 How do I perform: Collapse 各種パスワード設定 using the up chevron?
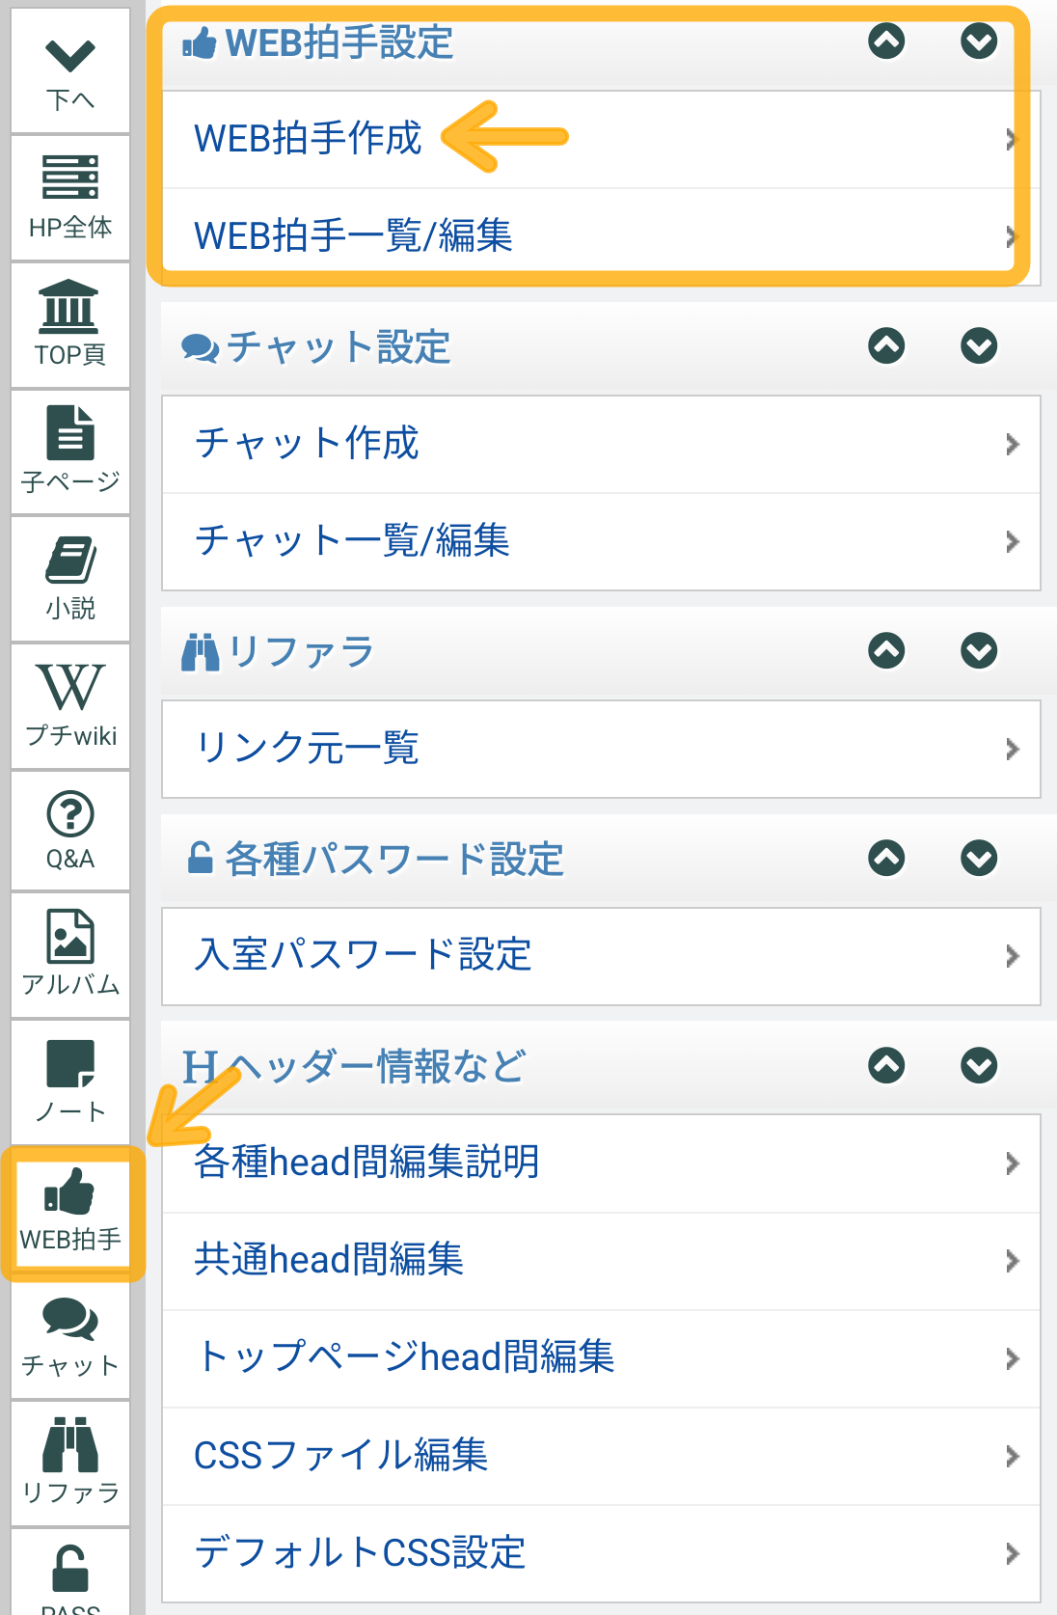coord(886,858)
